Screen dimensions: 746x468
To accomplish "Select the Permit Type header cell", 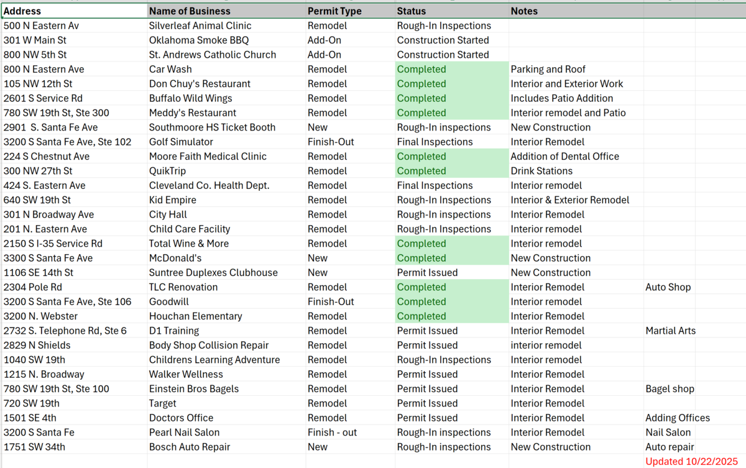I will click(x=334, y=11).
